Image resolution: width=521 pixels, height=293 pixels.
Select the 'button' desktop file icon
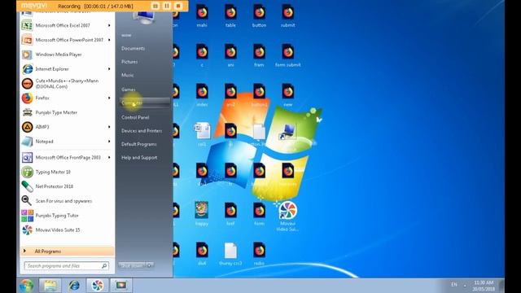click(259, 16)
